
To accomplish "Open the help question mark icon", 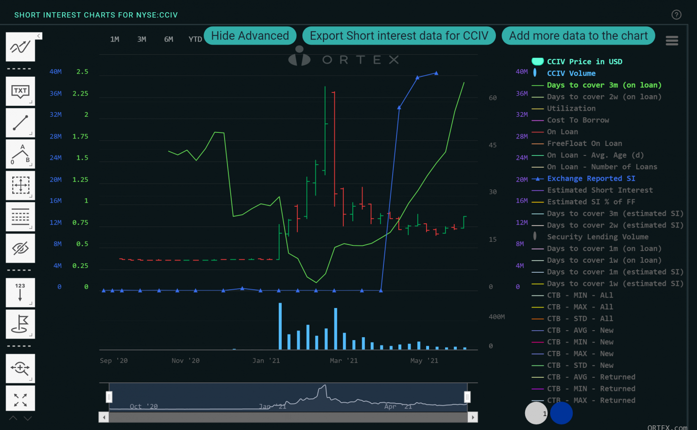I will (x=676, y=15).
